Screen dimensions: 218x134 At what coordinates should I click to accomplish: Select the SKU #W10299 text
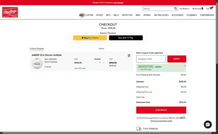click(x=51, y=59)
